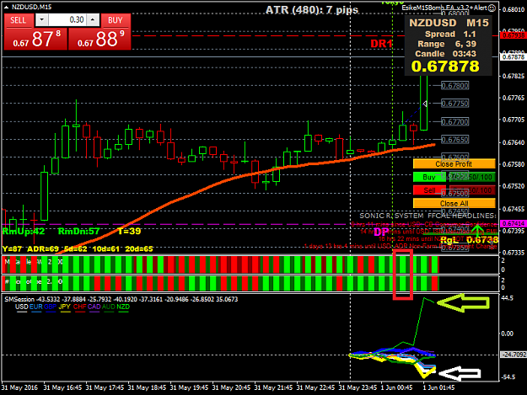Click the green Buy panel button

pos(429,177)
